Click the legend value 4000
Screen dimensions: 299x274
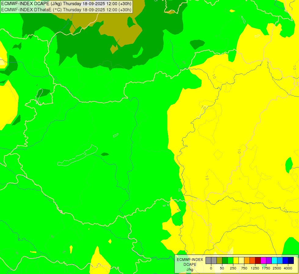pos(288,268)
